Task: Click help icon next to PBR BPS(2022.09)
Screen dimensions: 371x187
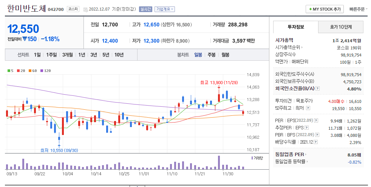Action: click(x=317, y=135)
